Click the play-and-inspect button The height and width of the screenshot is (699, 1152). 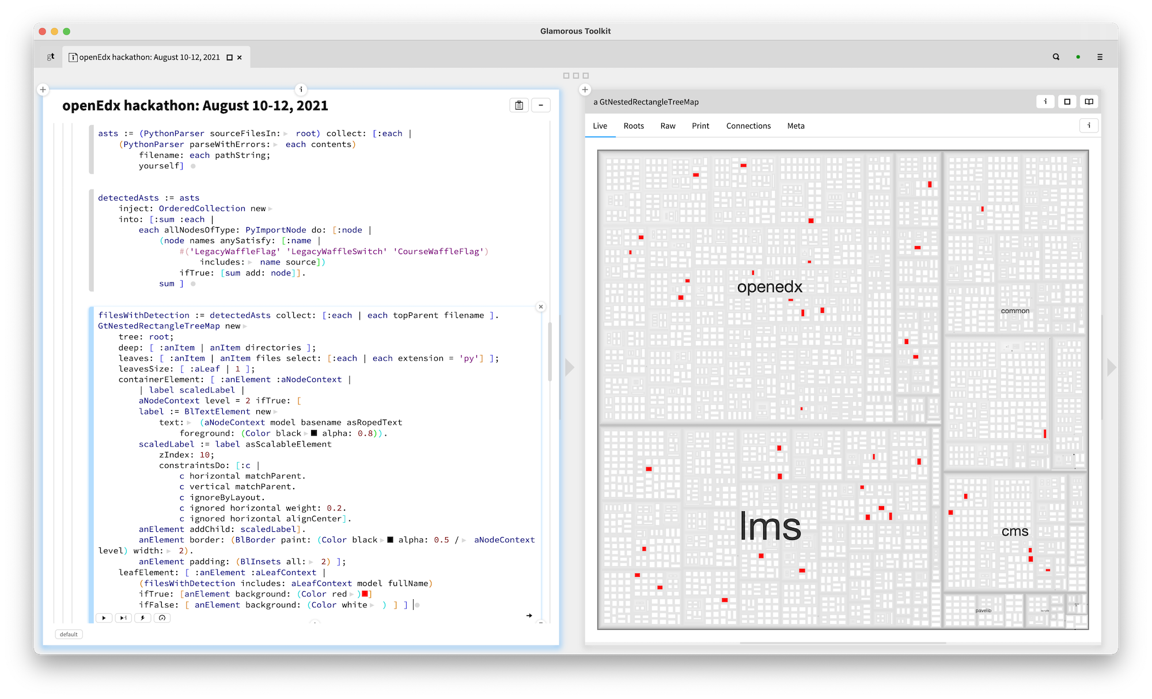point(123,618)
